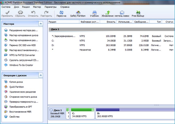Start Windows To Go Creator
This screenshot has height=124, width=175.
[x=21, y=65]
